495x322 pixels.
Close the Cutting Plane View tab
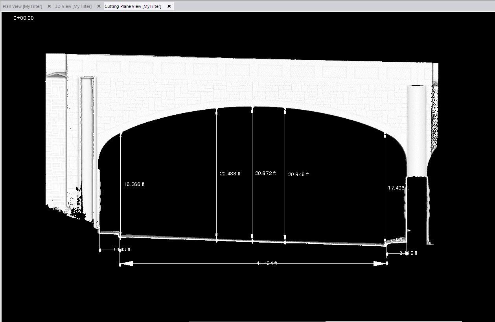tap(169, 6)
